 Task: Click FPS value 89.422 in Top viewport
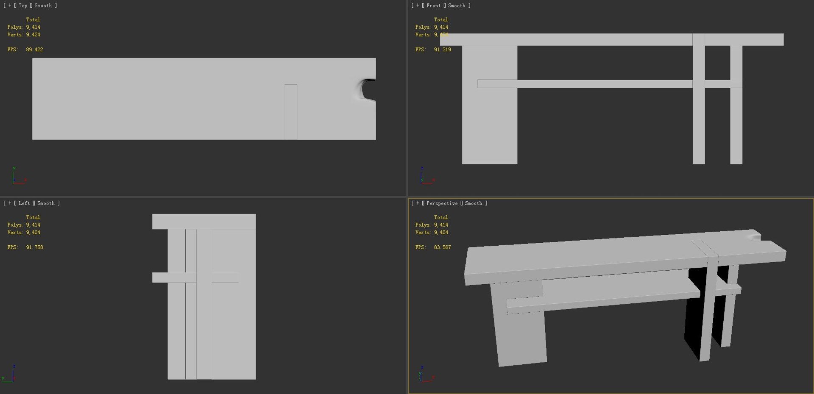tap(34, 50)
